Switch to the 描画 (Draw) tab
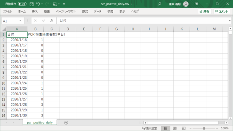The image size is (233, 131). point(47,11)
